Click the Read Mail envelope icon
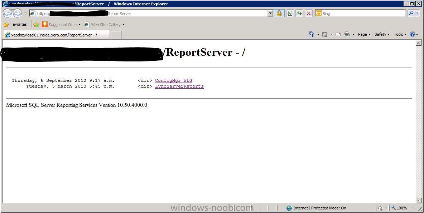Image resolution: width=424 pixels, height=213 pixels. point(338,35)
